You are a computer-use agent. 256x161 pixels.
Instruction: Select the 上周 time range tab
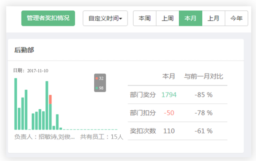(168, 18)
